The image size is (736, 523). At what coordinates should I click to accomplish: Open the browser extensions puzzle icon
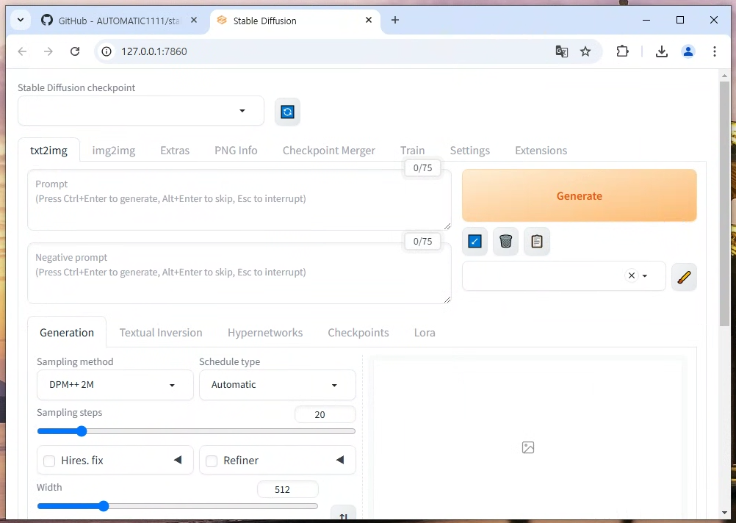point(622,51)
